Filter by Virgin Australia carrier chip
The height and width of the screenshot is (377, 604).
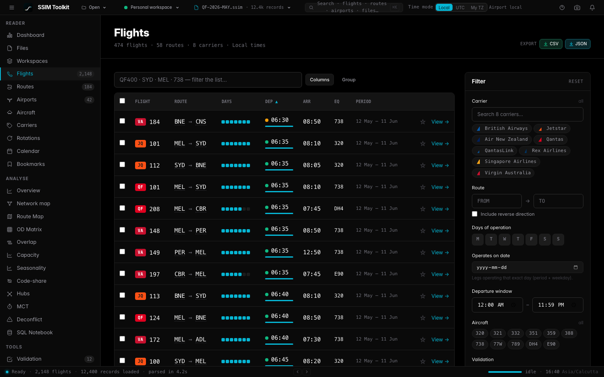503,173
